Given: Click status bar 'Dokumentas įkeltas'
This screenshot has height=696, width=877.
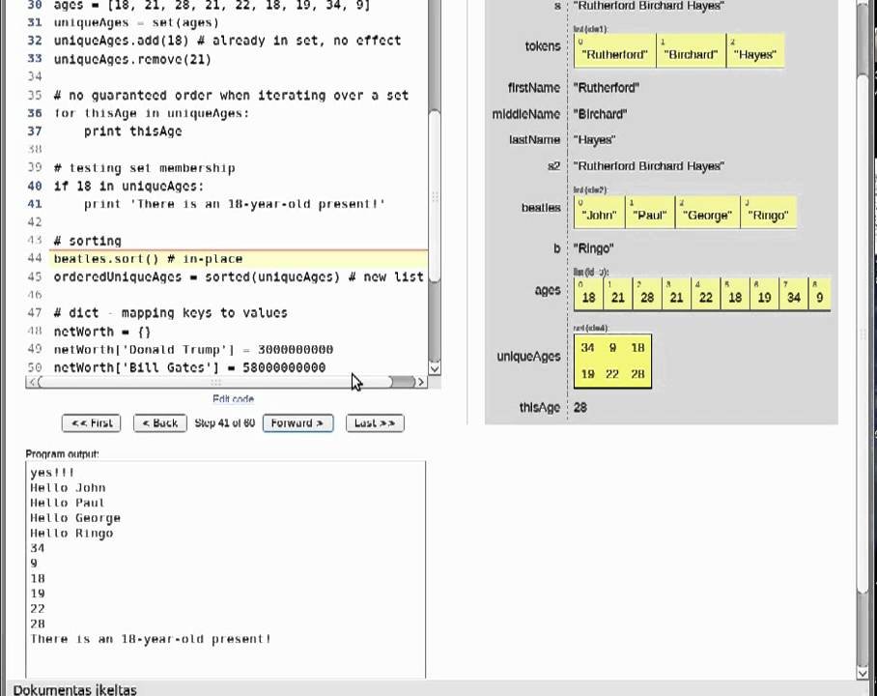Looking at the screenshot, I should pos(75,689).
